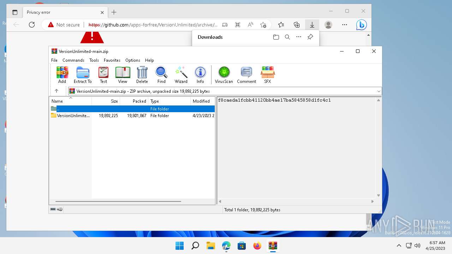Click the file list horizontal scrollbar
The width and height of the screenshot is (452, 254).
coord(118,201)
